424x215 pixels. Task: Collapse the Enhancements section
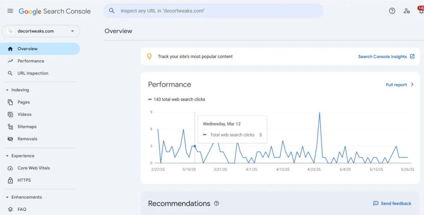(7, 197)
